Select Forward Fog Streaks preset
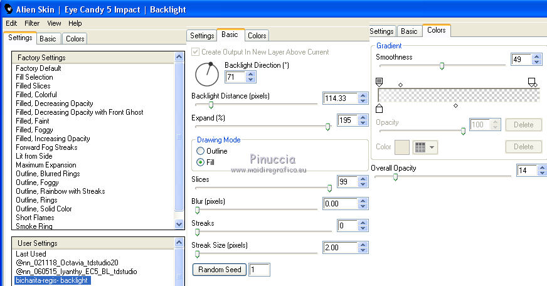 (x=46, y=147)
